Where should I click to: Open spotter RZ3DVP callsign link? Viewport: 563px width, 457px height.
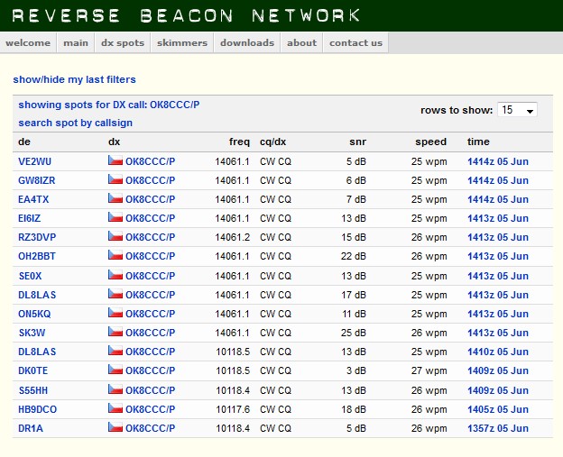[37, 237]
